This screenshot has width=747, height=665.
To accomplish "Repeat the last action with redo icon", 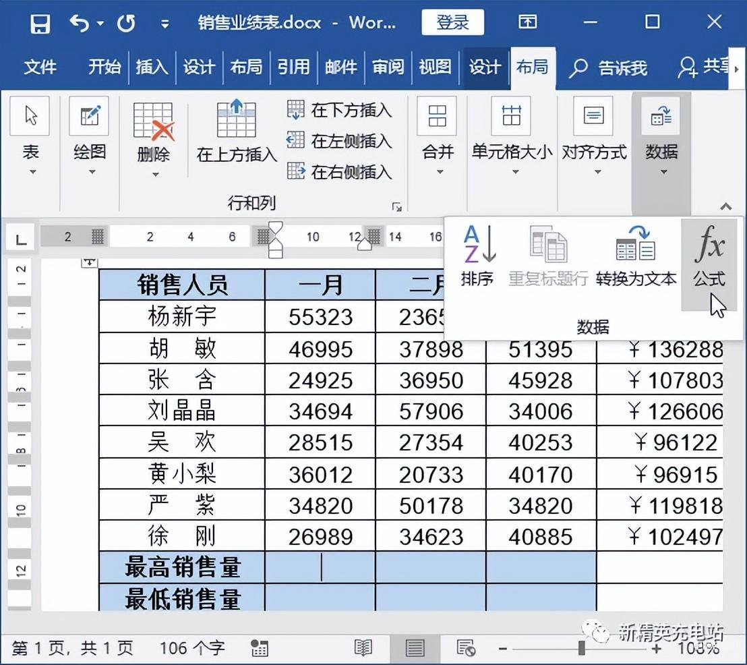I will 126,23.
